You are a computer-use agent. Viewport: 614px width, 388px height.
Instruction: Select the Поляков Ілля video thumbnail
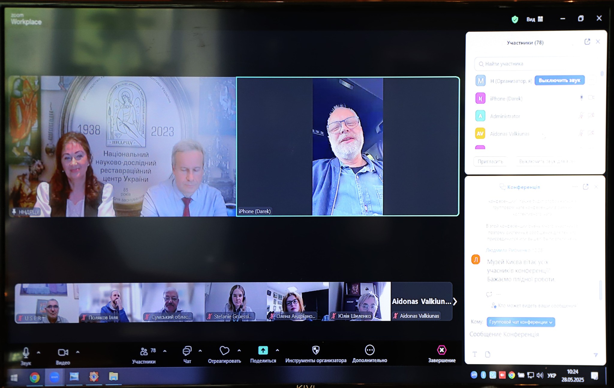click(x=110, y=303)
